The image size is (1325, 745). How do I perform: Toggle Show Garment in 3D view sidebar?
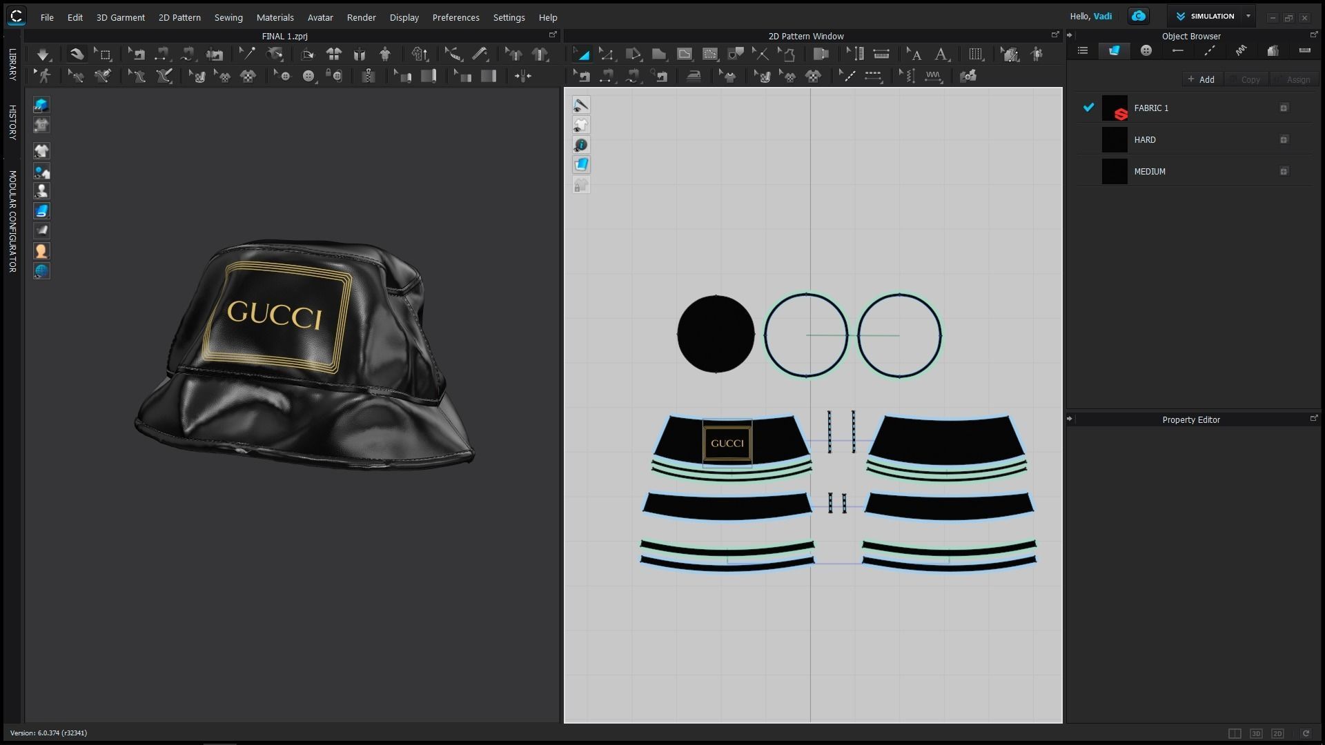pyautogui.click(x=41, y=151)
